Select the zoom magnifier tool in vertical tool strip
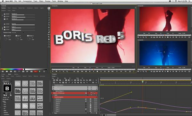This screenshot has width=192, height=116. pyautogui.click(x=49, y=37)
